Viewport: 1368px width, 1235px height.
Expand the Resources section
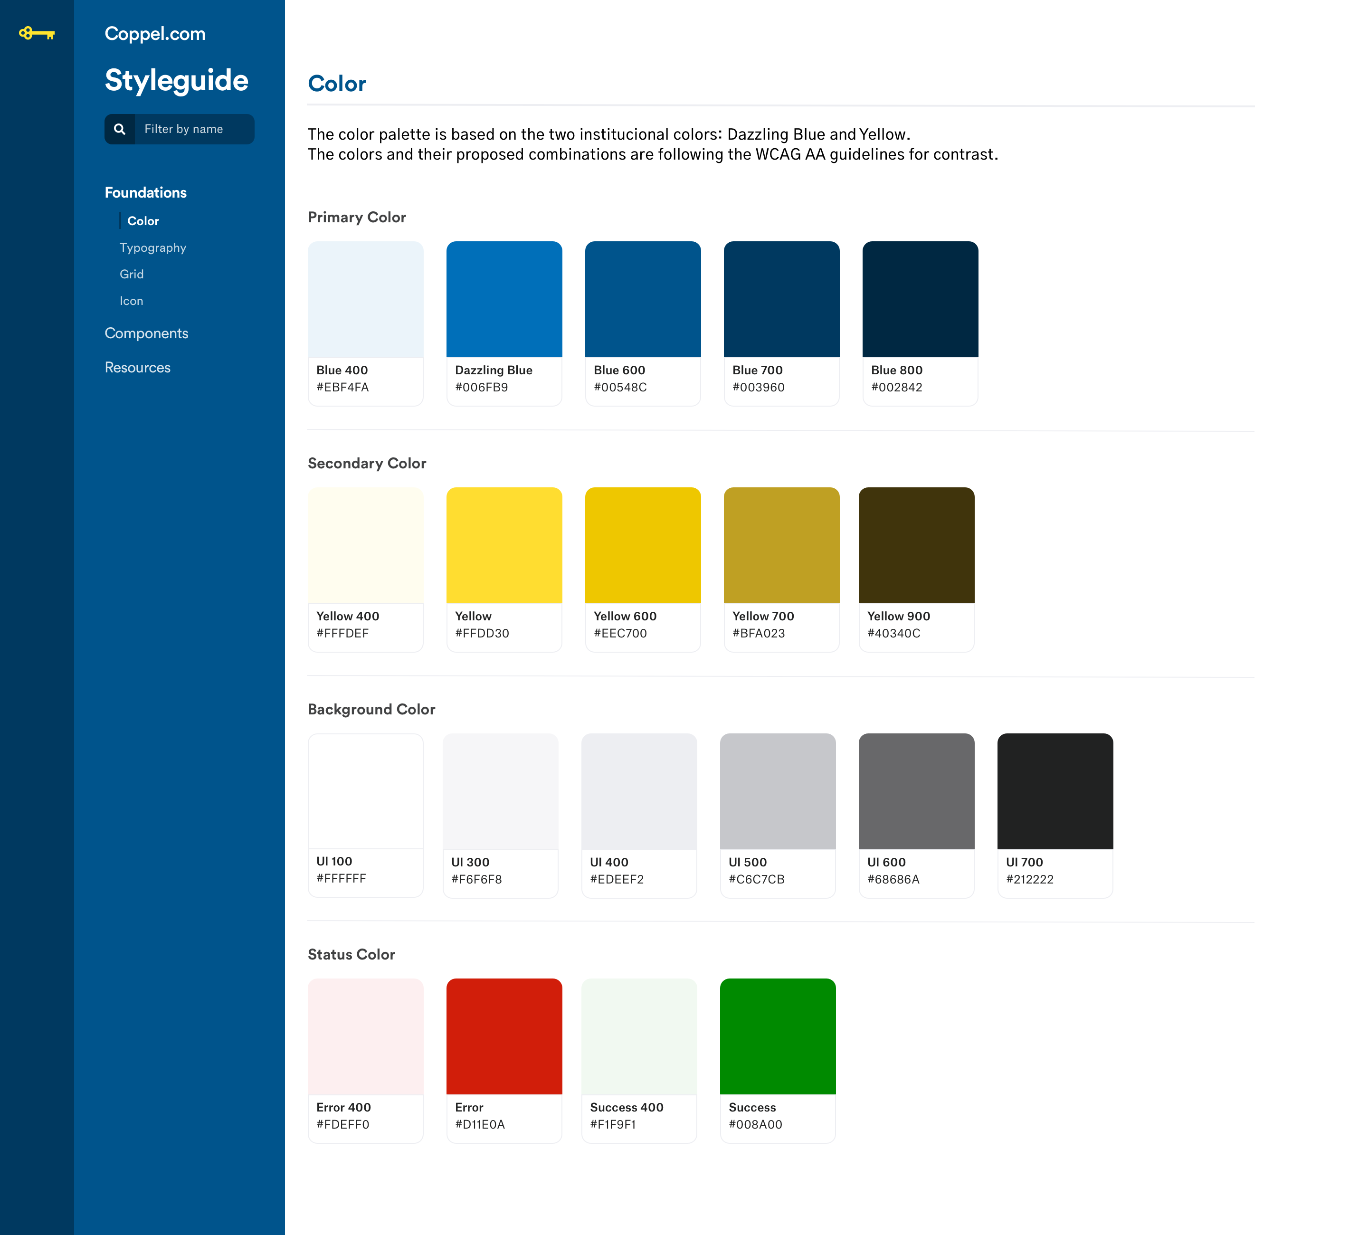click(x=137, y=367)
